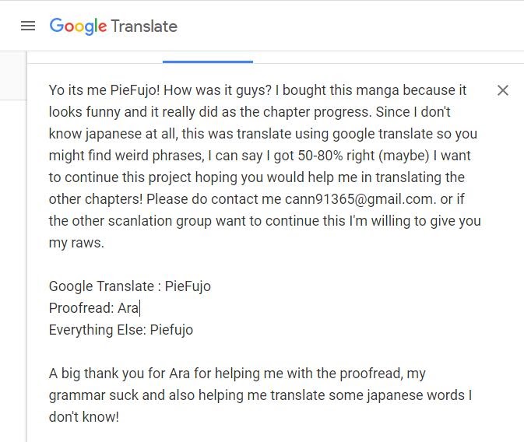Open the main menu hamburger icon

[x=28, y=26]
